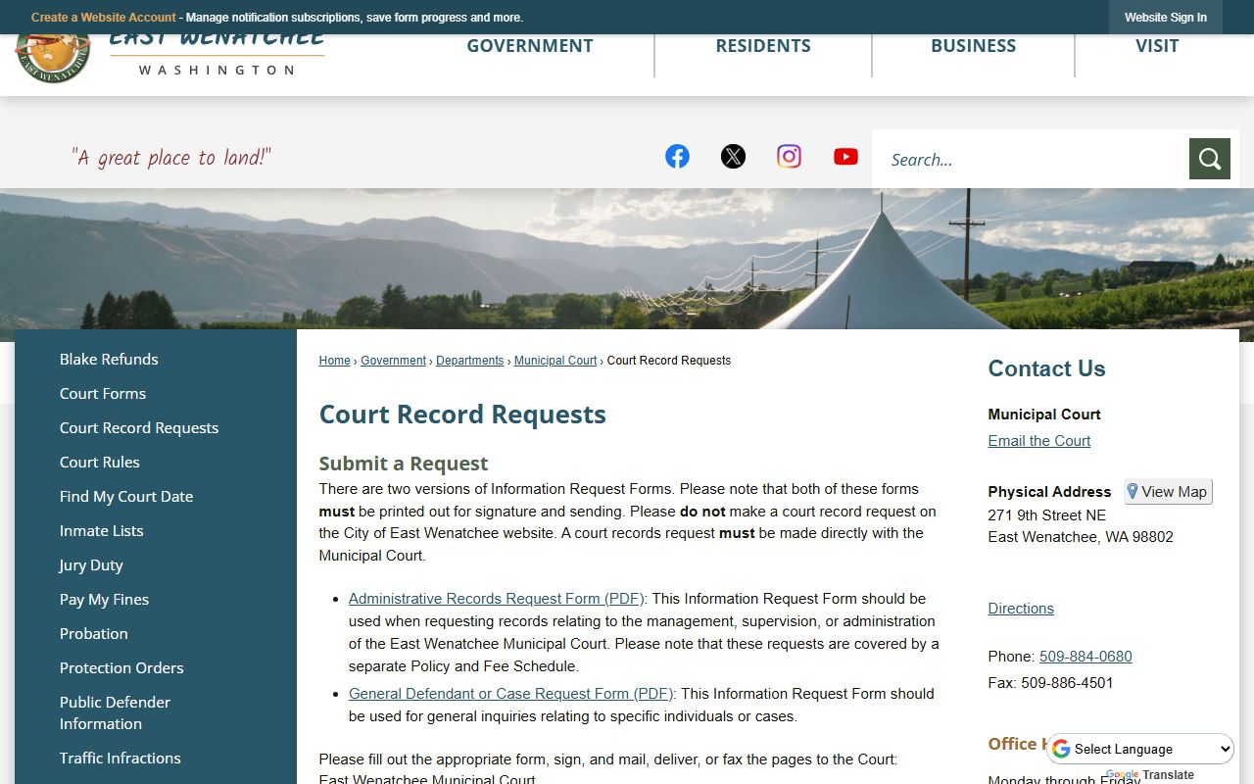Open Pay My Fines sidebar item
The width and height of the screenshot is (1254, 784).
pyautogui.click(x=105, y=599)
